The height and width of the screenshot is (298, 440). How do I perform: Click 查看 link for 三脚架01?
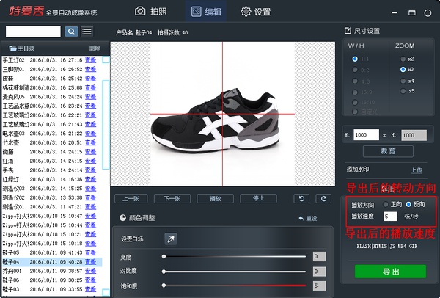(x=91, y=69)
